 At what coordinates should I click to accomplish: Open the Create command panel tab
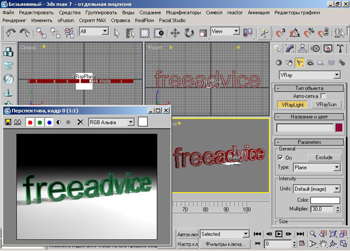pyautogui.click(x=278, y=48)
